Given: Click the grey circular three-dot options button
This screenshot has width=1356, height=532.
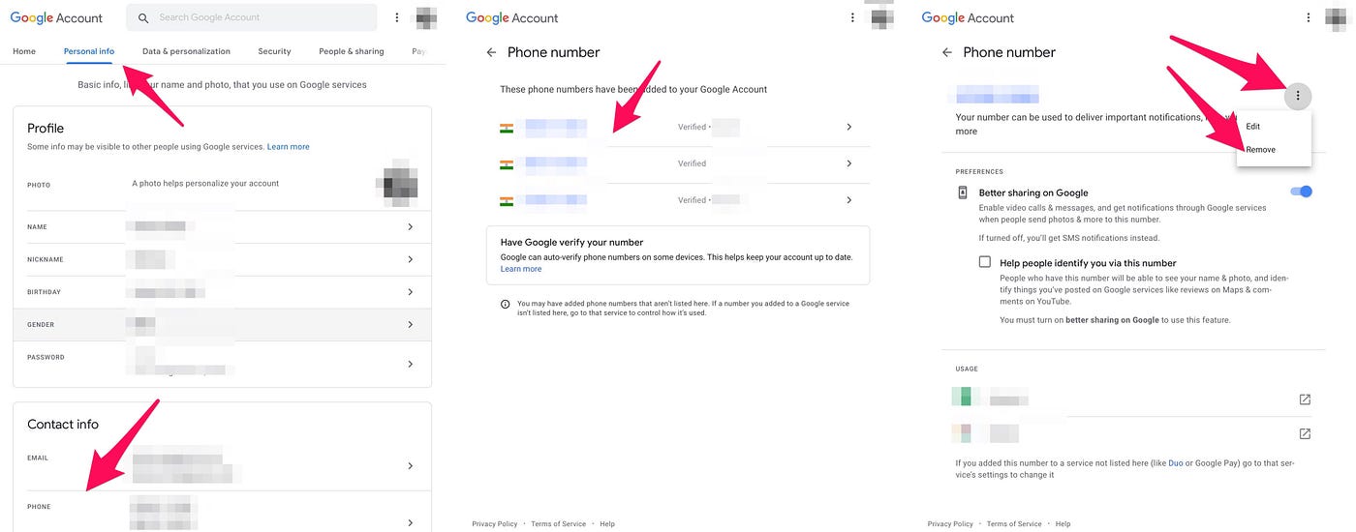Looking at the screenshot, I should pos(1297,96).
